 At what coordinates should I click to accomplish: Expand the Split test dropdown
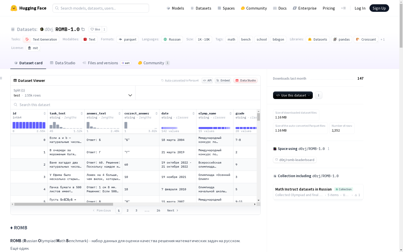click(73, 93)
